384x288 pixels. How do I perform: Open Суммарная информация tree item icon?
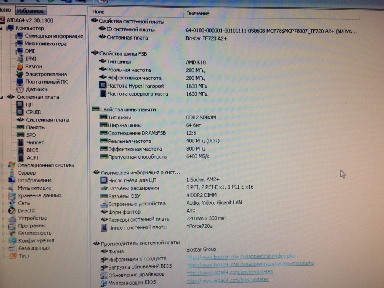(19, 36)
